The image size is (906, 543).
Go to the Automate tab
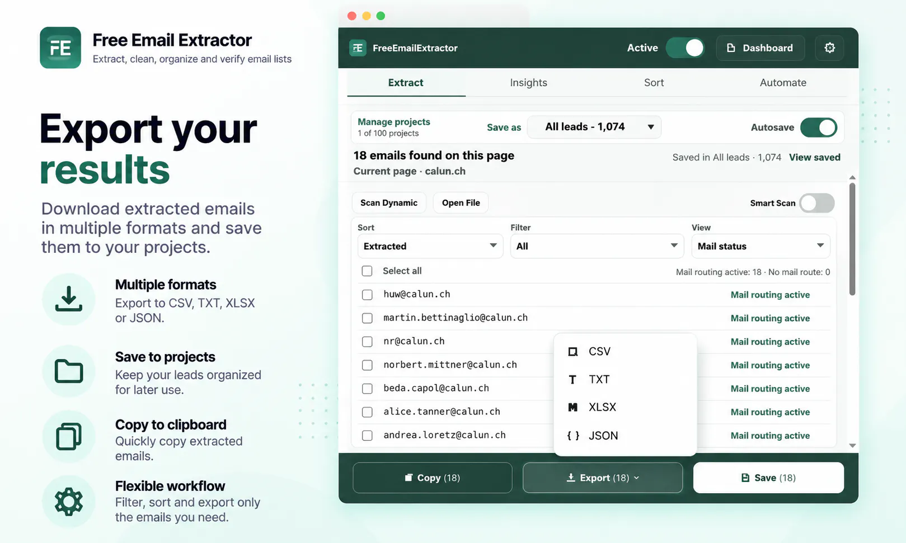click(783, 83)
